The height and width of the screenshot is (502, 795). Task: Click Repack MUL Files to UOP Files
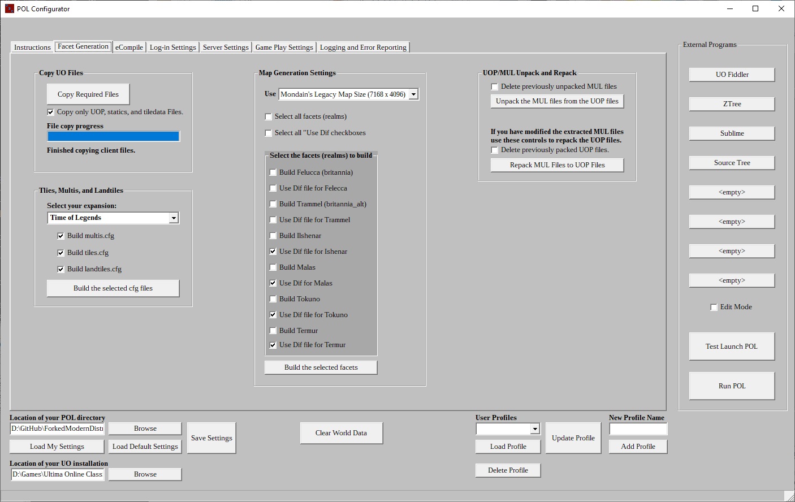coord(557,165)
